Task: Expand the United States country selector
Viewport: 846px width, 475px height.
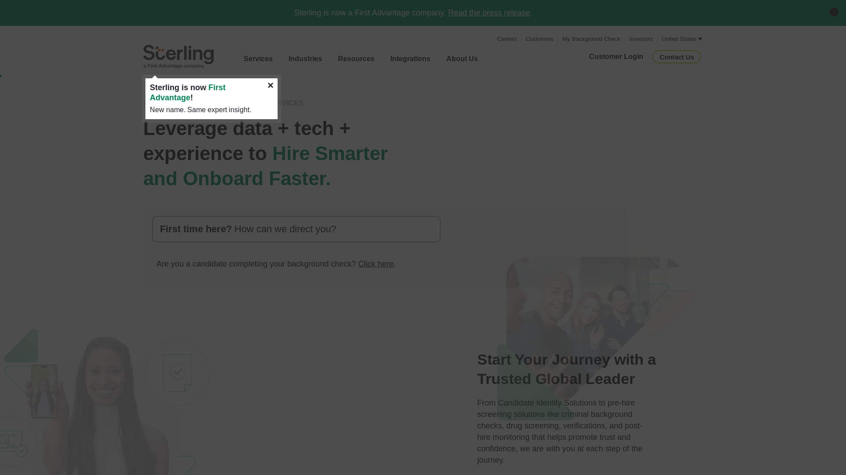Action: [682, 39]
